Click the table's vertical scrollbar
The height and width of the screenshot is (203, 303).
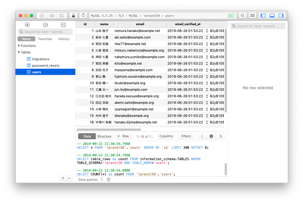226,70
